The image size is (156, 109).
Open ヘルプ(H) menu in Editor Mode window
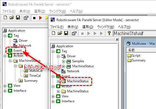[x=124, y=27]
